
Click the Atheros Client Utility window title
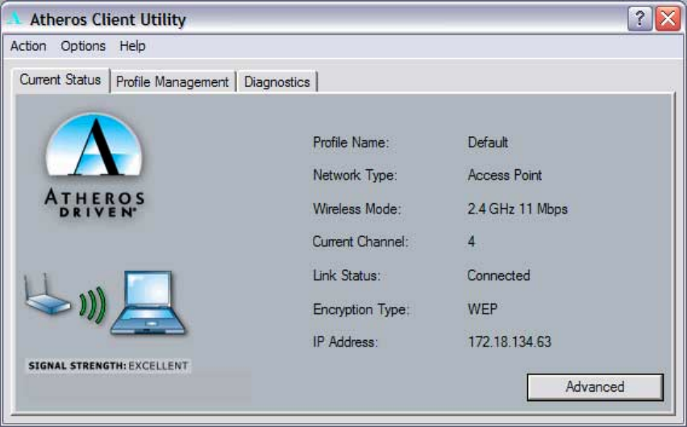click(108, 19)
